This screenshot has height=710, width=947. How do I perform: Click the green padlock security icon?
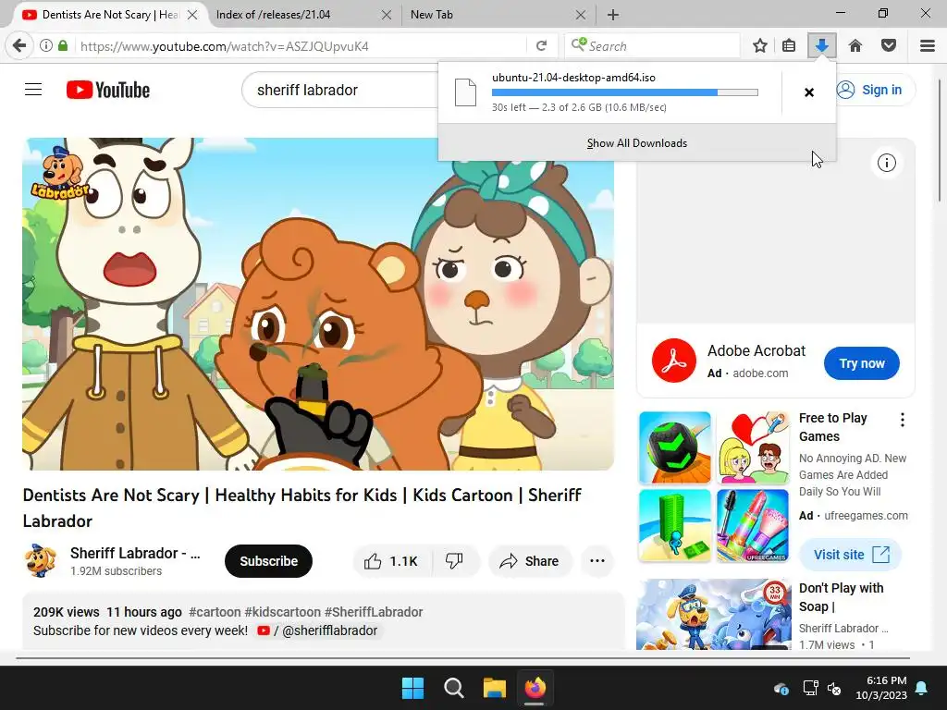click(x=63, y=46)
